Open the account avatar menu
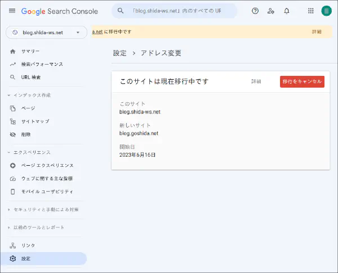 (x=326, y=11)
